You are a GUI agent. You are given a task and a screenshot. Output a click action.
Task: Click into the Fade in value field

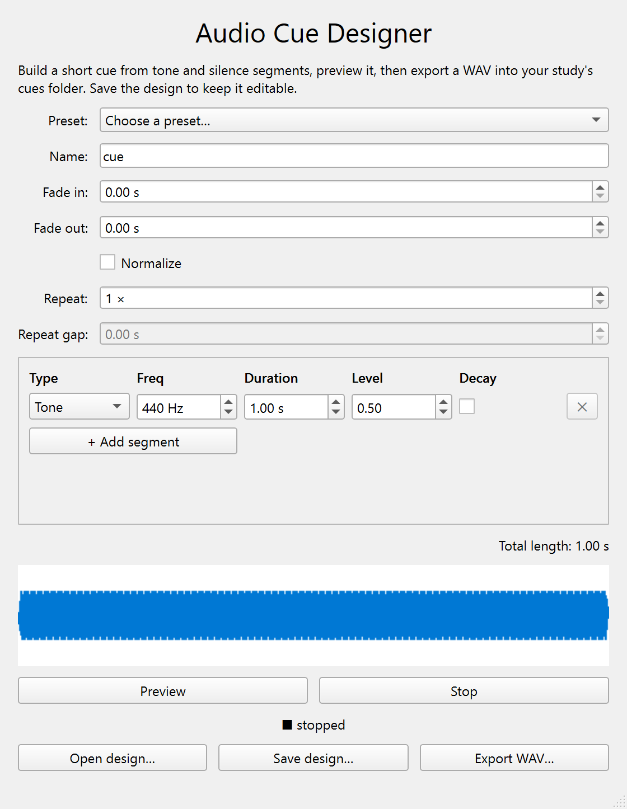click(x=346, y=191)
